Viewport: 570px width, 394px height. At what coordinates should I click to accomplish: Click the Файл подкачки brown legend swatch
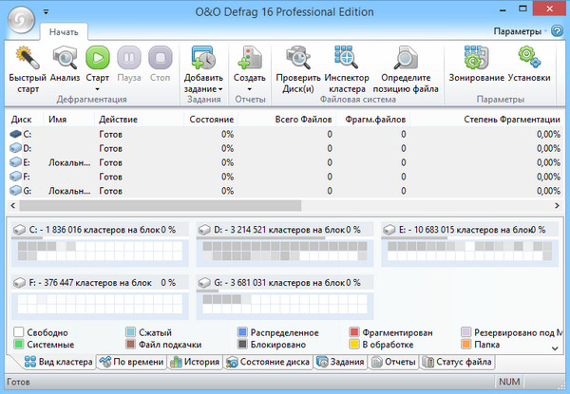click(130, 345)
